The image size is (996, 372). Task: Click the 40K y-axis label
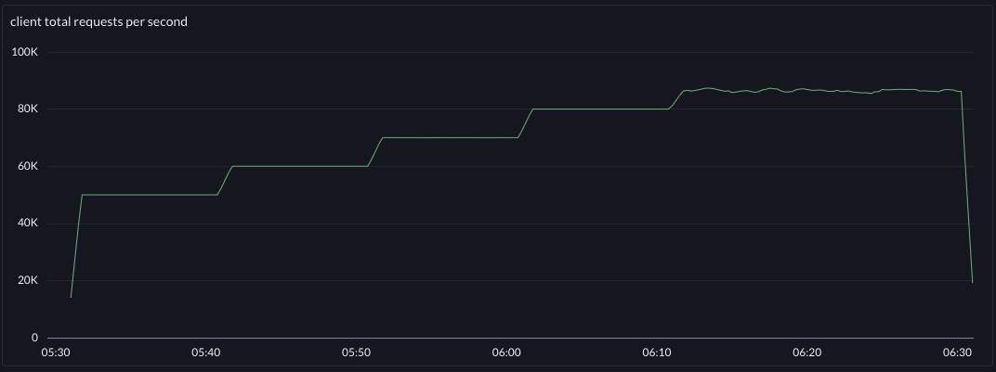click(26, 224)
